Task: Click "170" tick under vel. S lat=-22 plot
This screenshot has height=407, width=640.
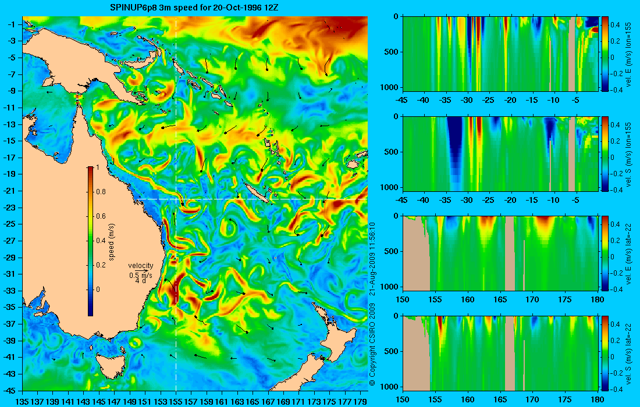Action: pos(532,400)
